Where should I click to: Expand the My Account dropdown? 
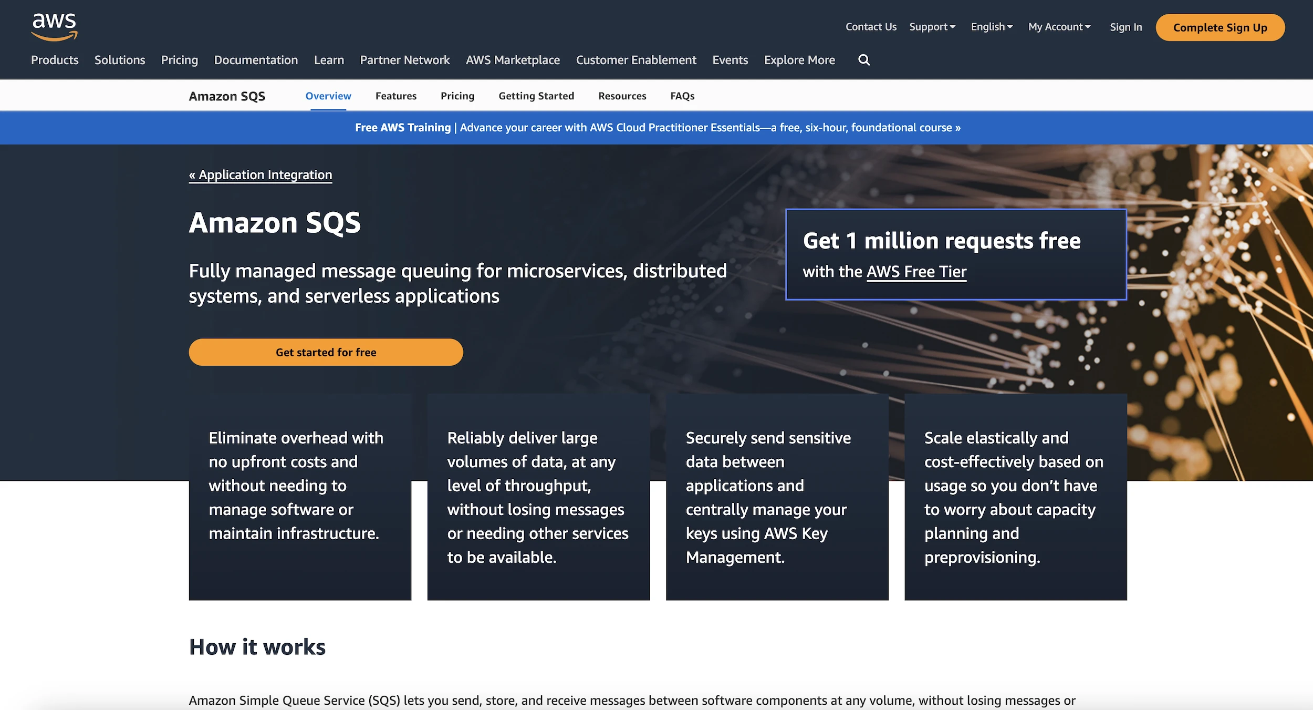(x=1059, y=27)
